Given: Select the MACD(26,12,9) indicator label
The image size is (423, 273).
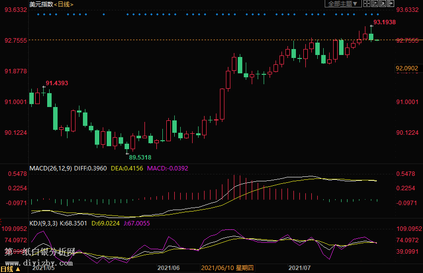Looking at the screenshot, I should click(x=51, y=168).
